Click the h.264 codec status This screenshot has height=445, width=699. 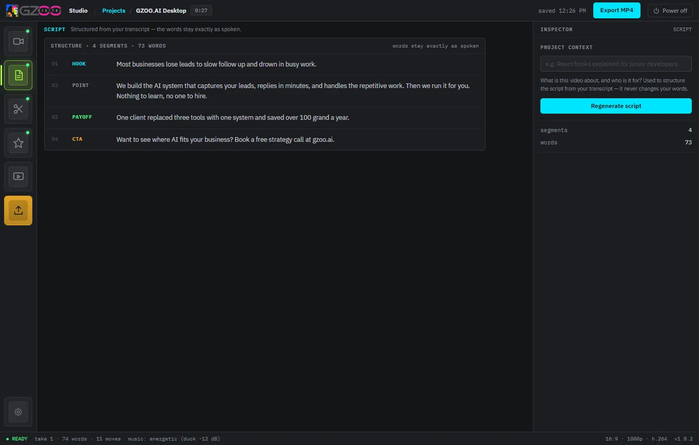click(659, 439)
